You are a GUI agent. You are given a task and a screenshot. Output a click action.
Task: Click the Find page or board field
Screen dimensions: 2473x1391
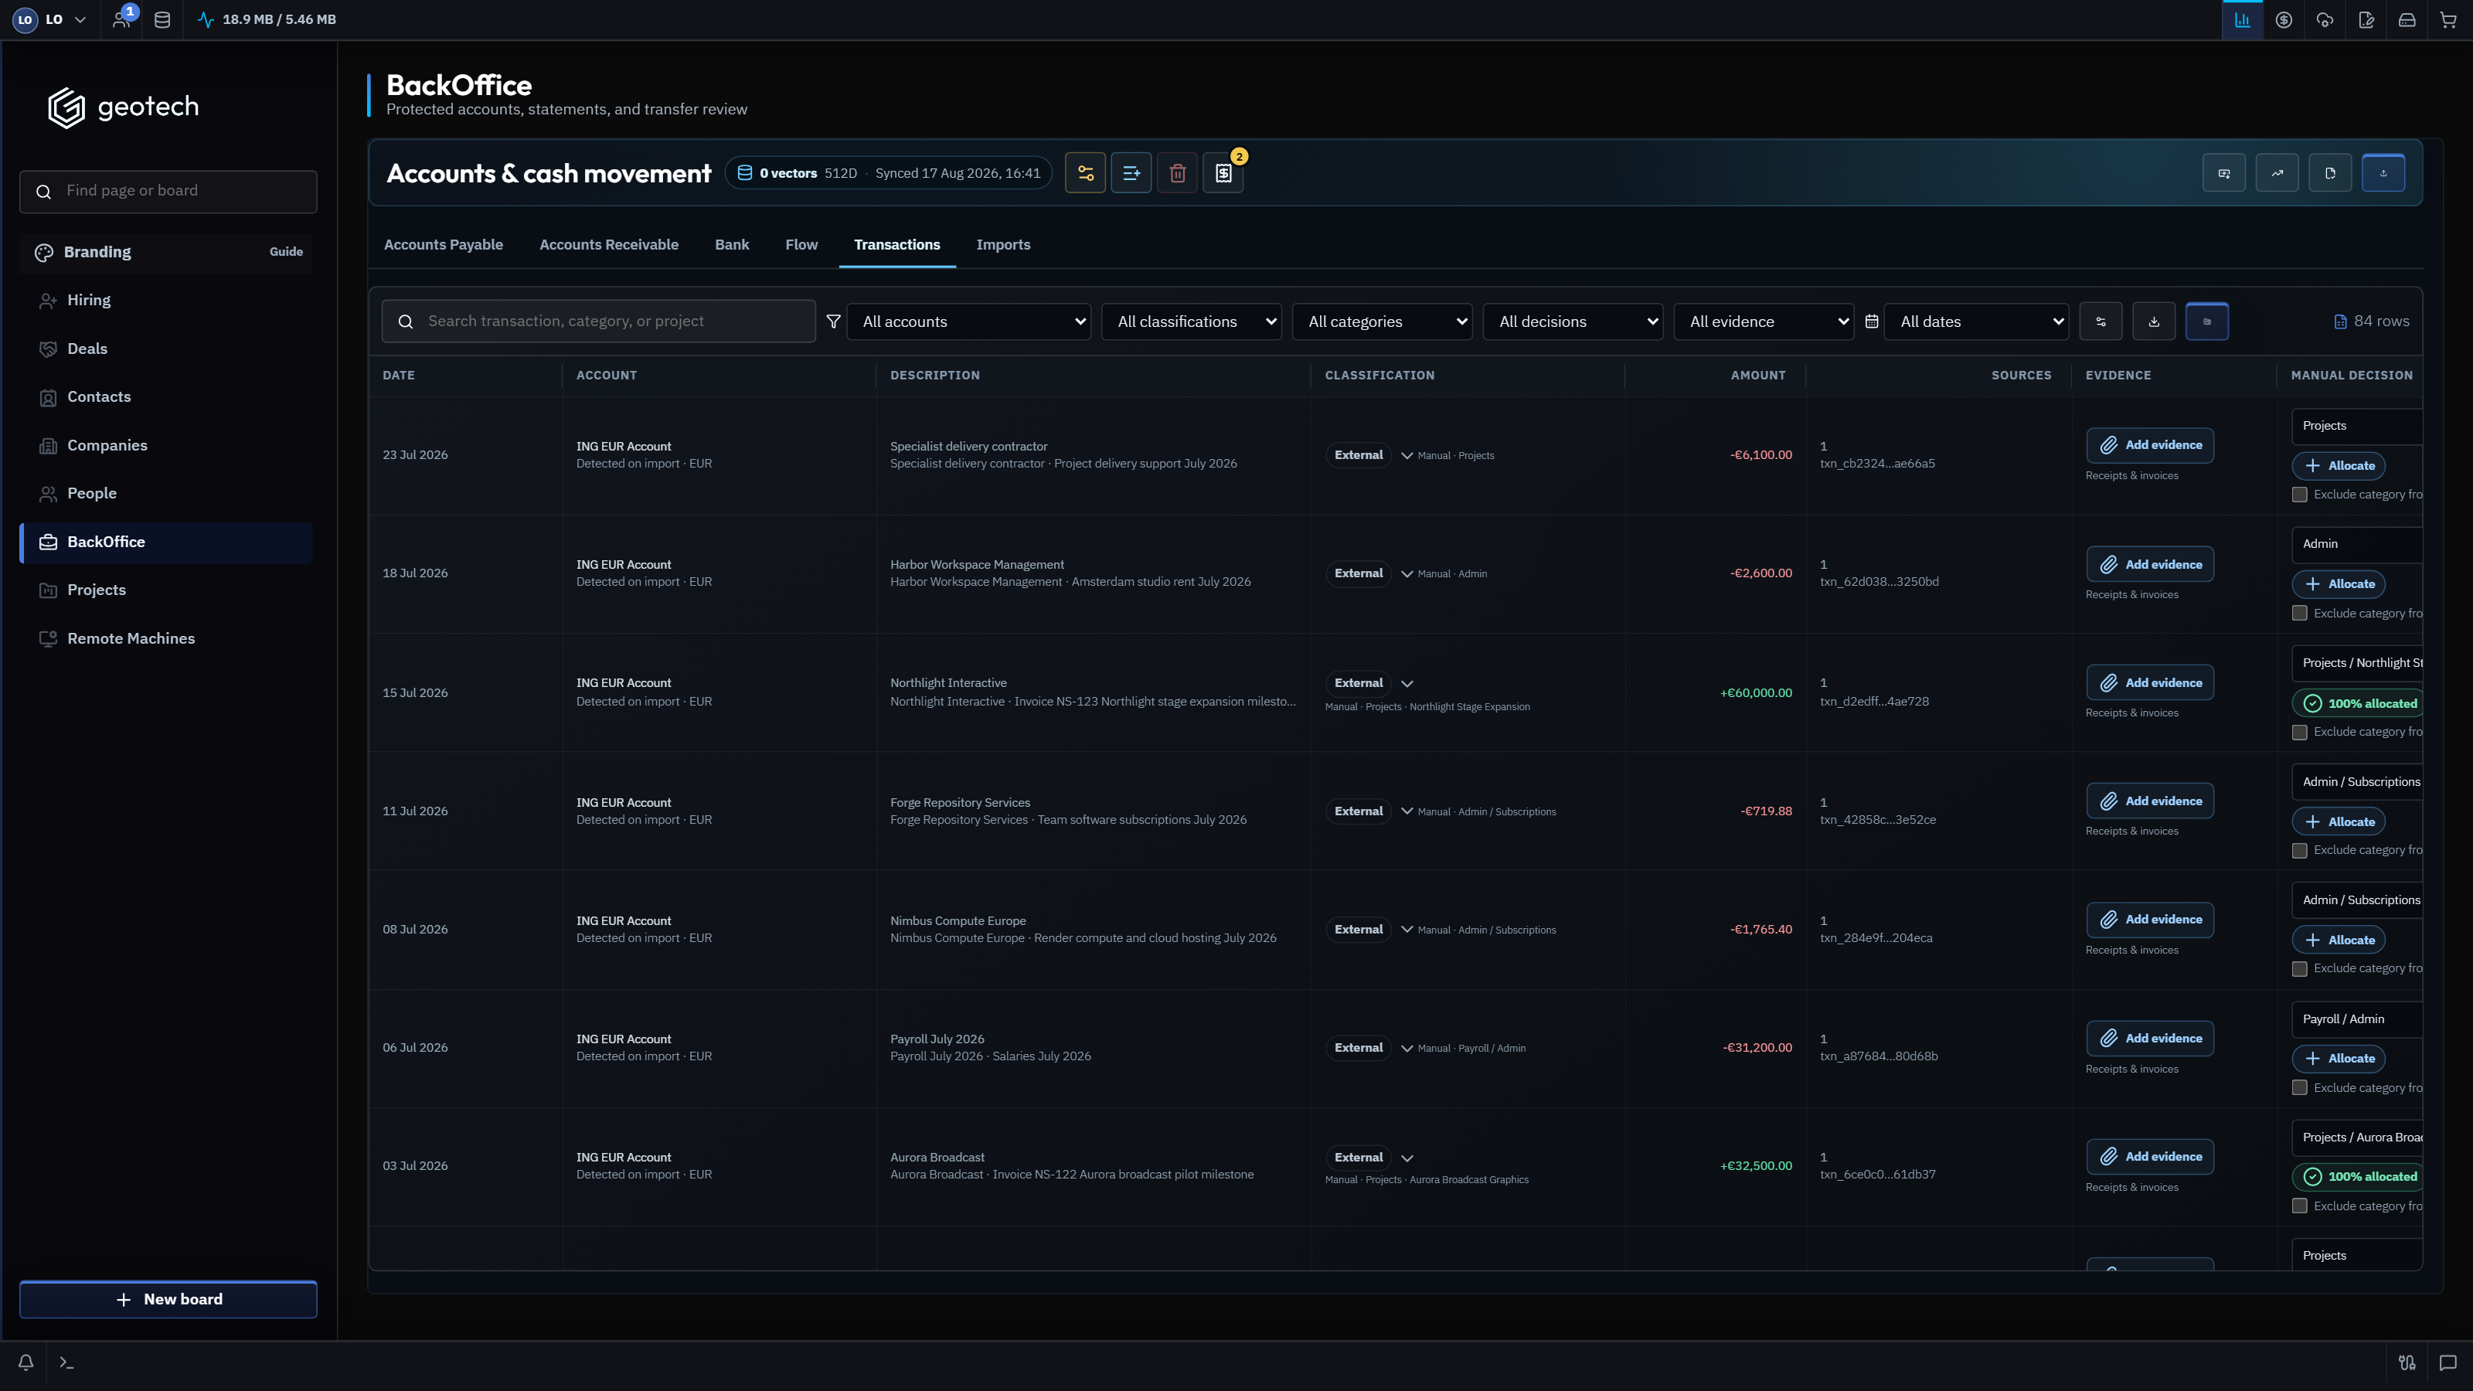click(x=168, y=192)
